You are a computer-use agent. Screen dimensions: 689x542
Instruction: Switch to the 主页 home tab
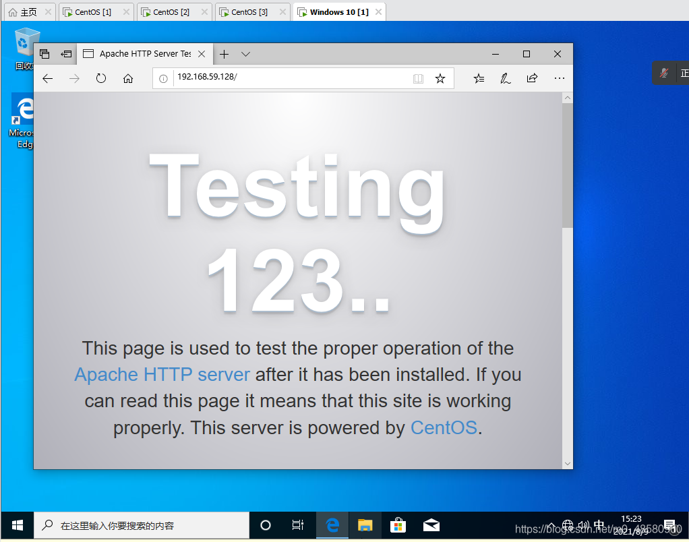[x=28, y=12]
